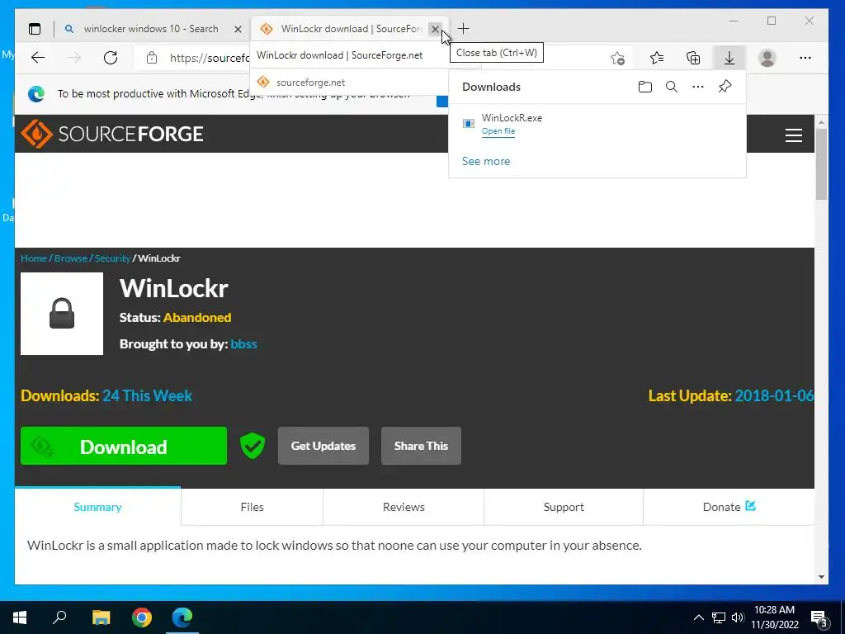Open the Collections icon
Viewport: 845px width, 634px height.
coord(693,58)
